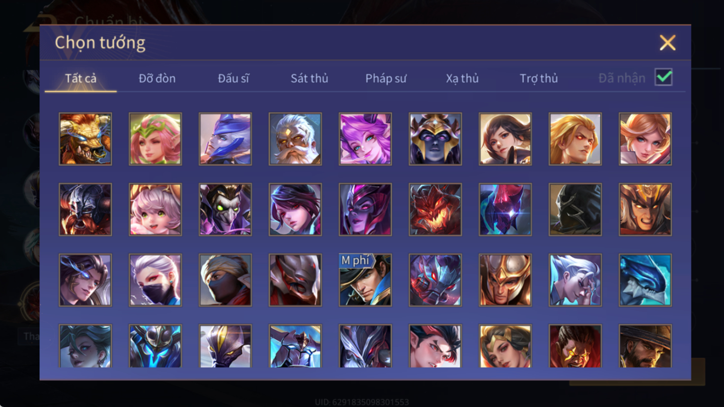Select the masked white-haired ninja girl hero
The image size is (724, 407).
(x=155, y=280)
